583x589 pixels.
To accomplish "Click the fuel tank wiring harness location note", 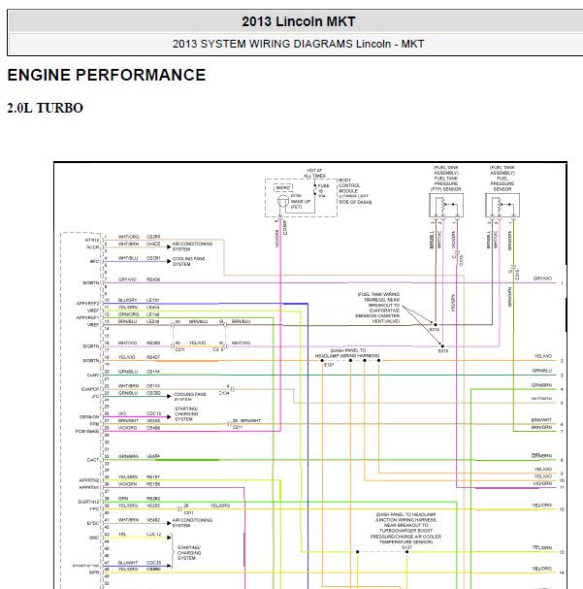I will 378,308.
